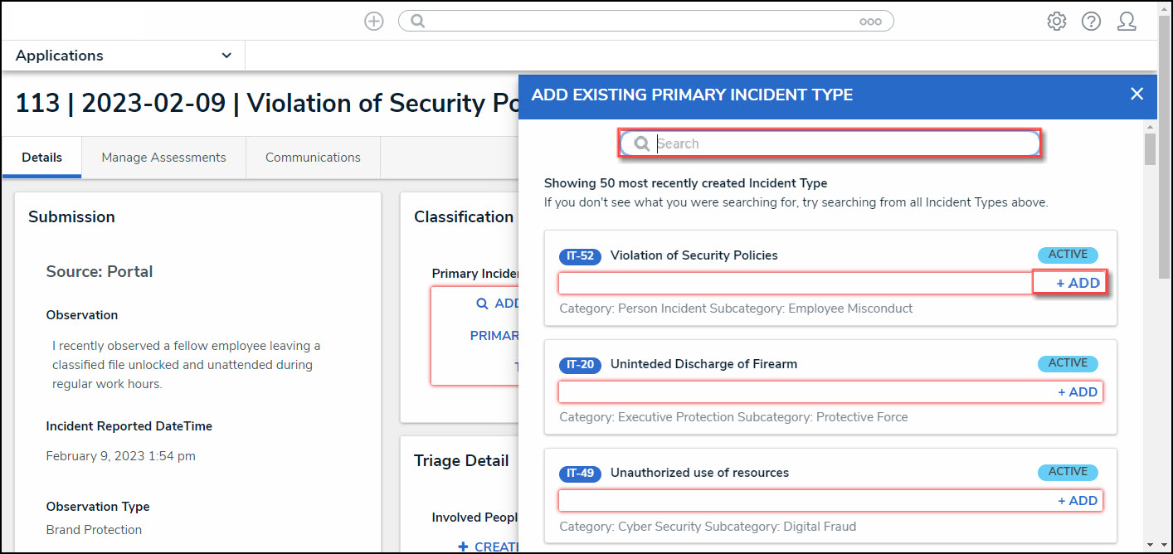Add Violation of Security Policies incident type
1173x554 pixels.
point(1078,283)
